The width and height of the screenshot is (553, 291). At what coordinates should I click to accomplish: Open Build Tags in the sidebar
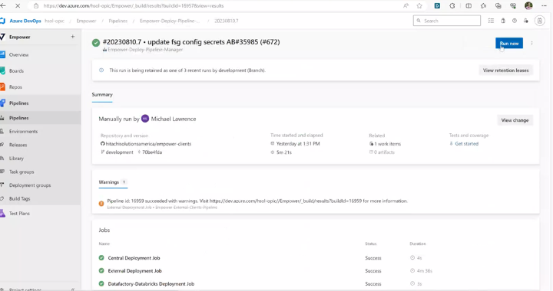pos(19,198)
